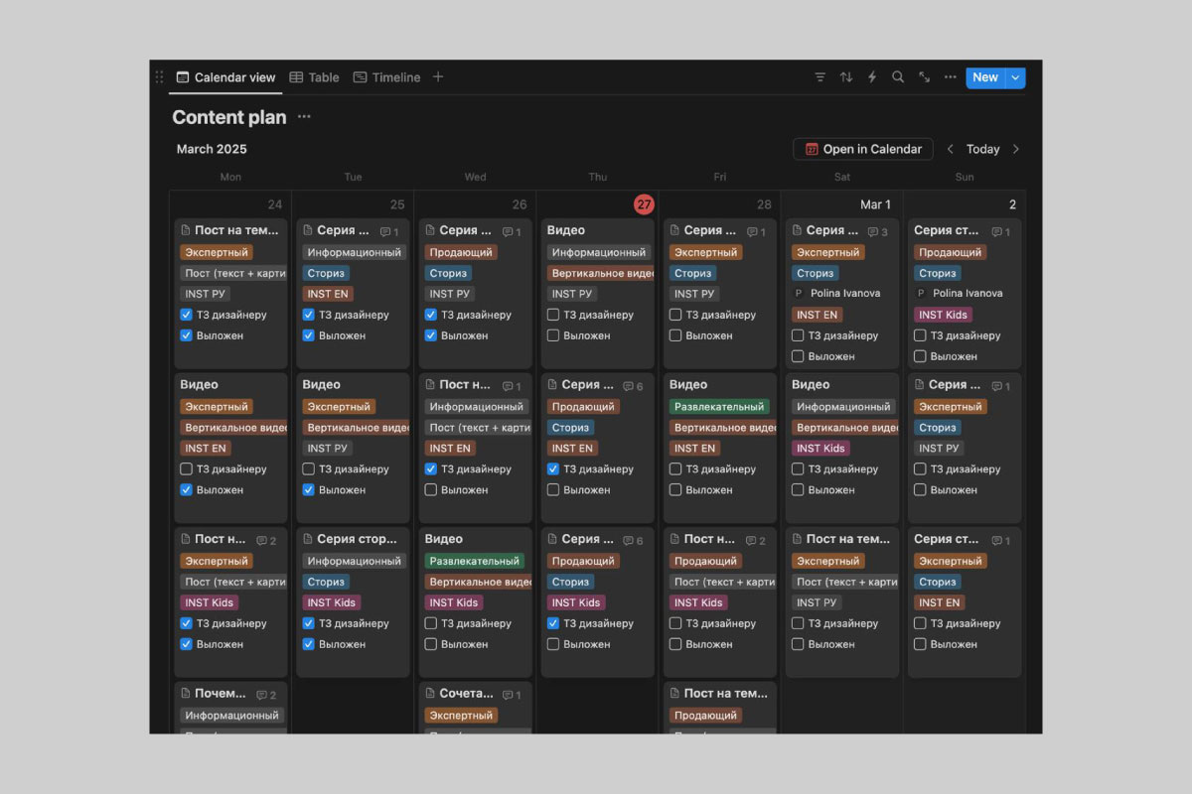The width and height of the screenshot is (1192, 794).
Task: Click day number 24 on Monday
Action: click(x=275, y=204)
